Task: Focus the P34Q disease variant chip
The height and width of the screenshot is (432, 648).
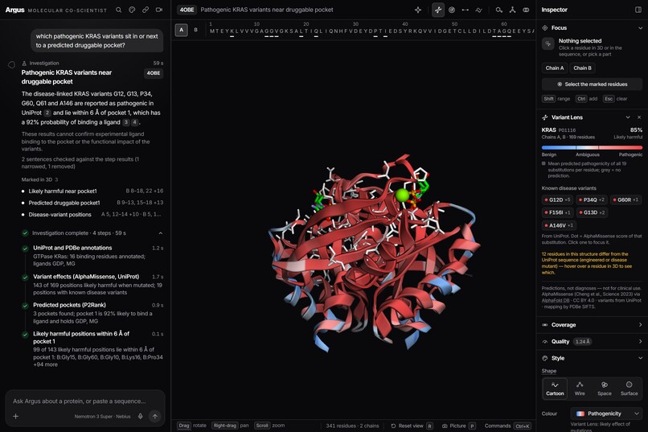Action: [592, 200]
